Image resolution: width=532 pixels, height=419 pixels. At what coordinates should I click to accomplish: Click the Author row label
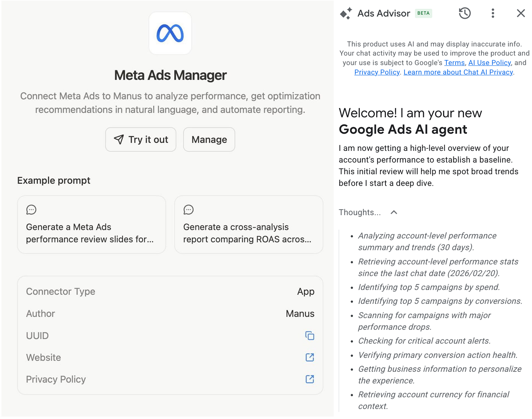41,313
